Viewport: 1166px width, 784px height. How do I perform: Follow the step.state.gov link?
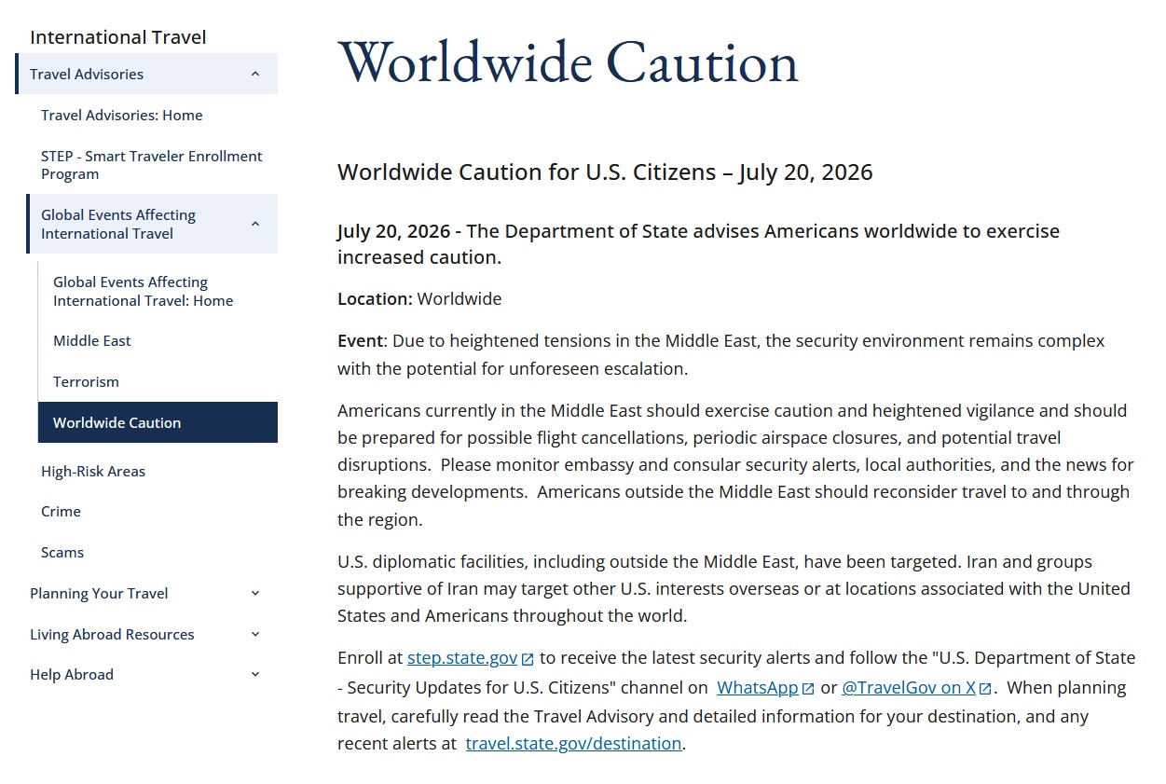pyautogui.click(x=462, y=658)
